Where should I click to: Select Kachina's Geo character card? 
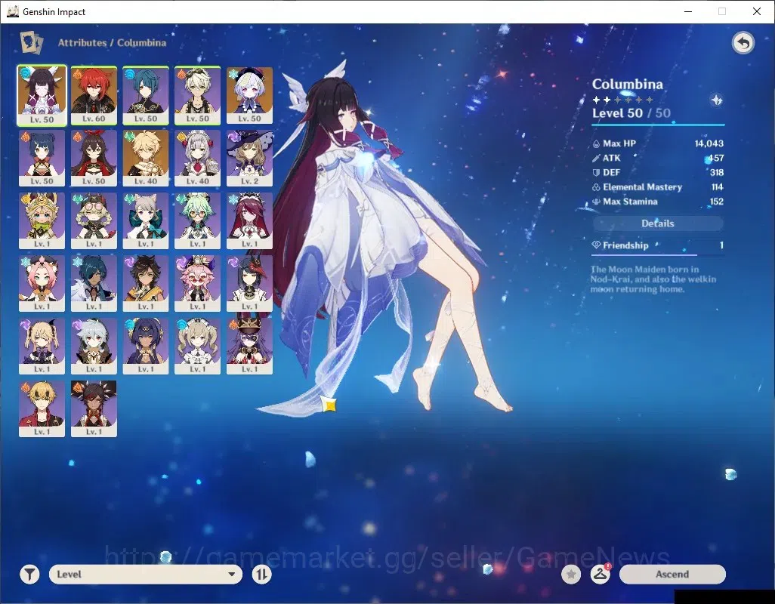click(x=42, y=220)
